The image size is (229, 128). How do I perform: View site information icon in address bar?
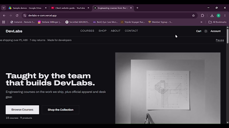[x=25, y=16]
